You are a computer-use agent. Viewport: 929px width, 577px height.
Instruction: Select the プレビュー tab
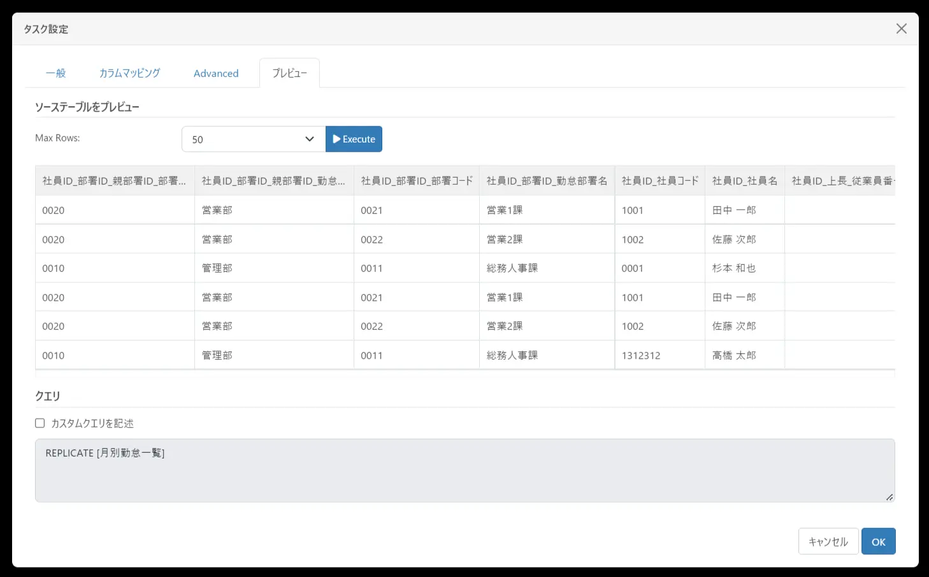point(289,73)
